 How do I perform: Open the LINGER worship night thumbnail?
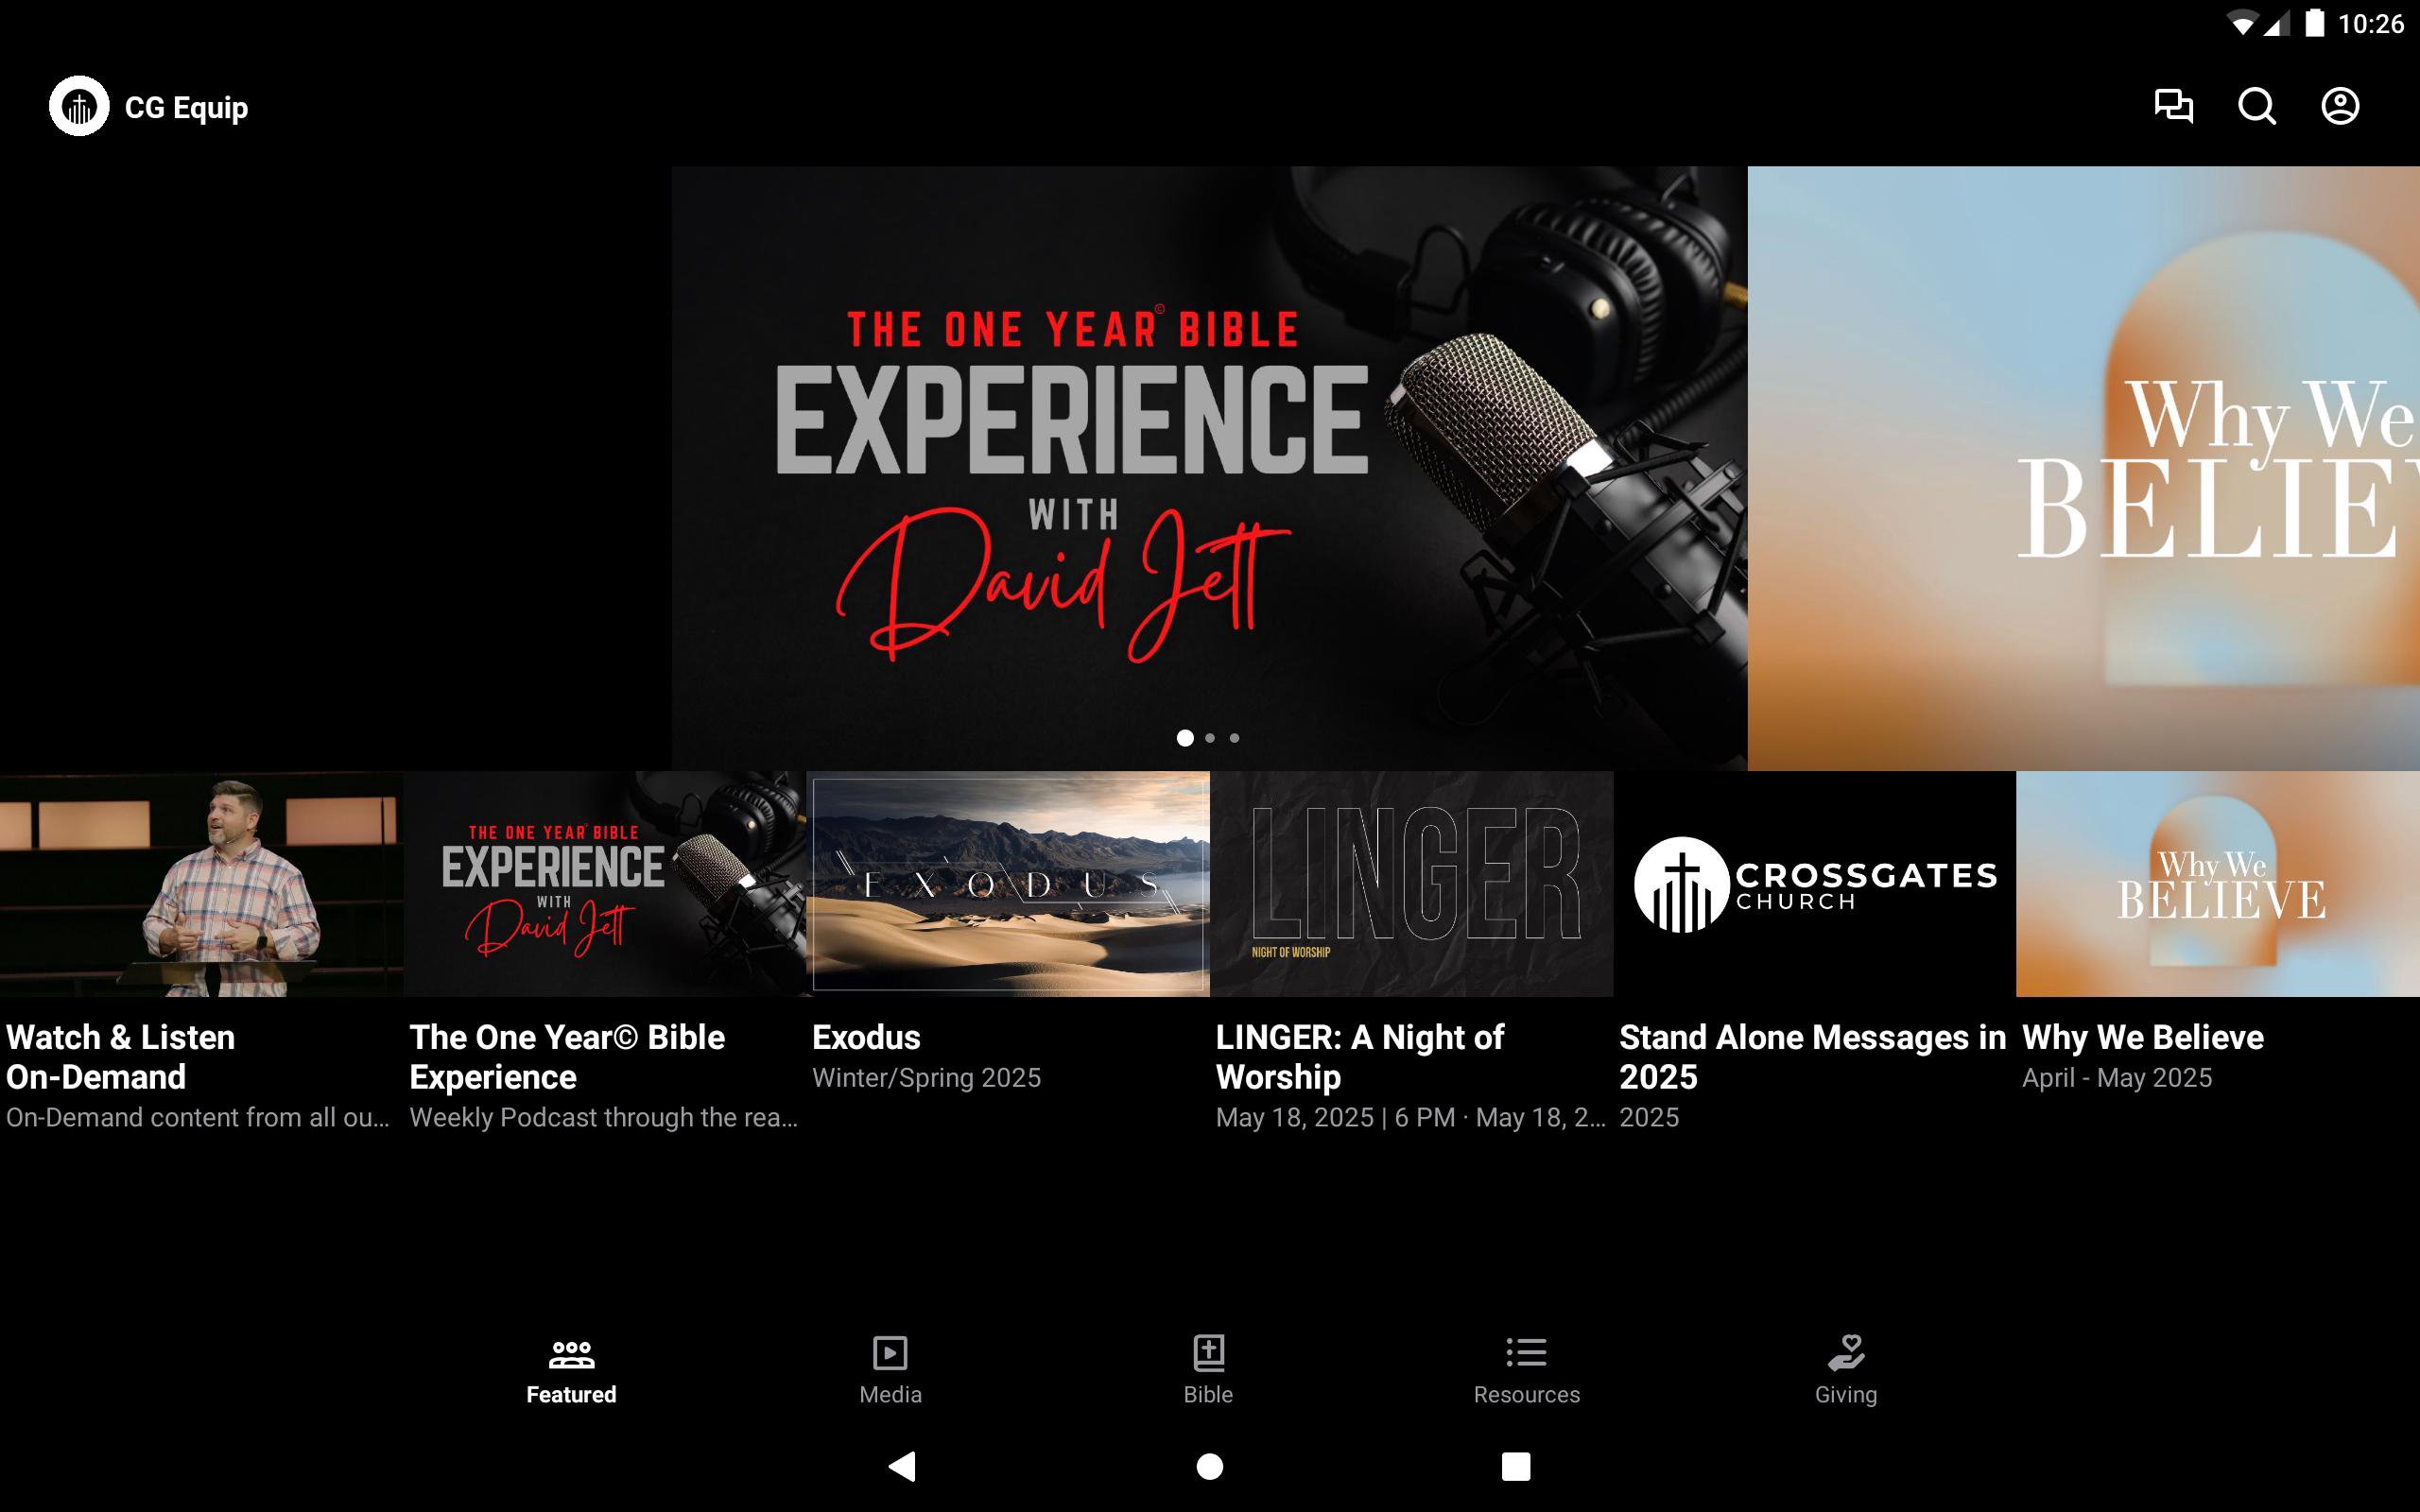[x=1411, y=883]
